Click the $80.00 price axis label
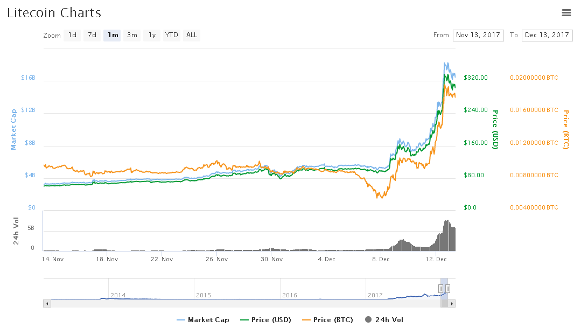The width and height of the screenshot is (574, 328). point(474,175)
